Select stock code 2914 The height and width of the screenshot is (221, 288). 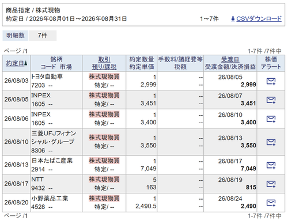[38, 169]
